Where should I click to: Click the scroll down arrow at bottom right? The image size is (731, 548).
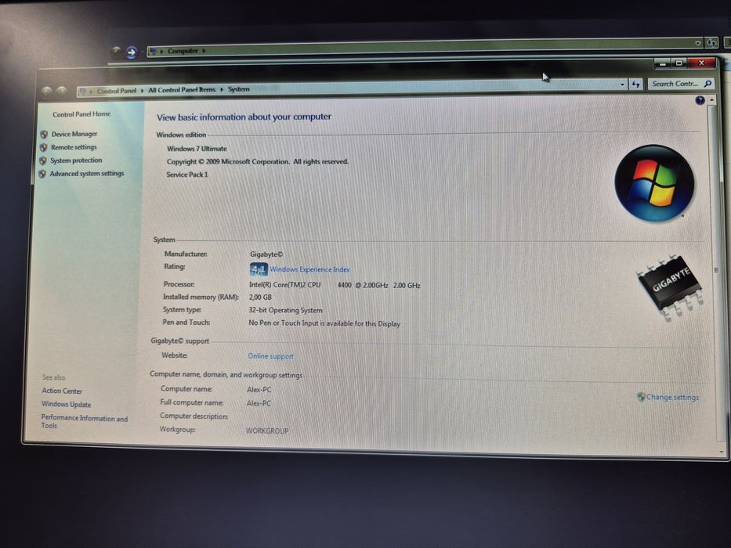(x=722, y=452)
